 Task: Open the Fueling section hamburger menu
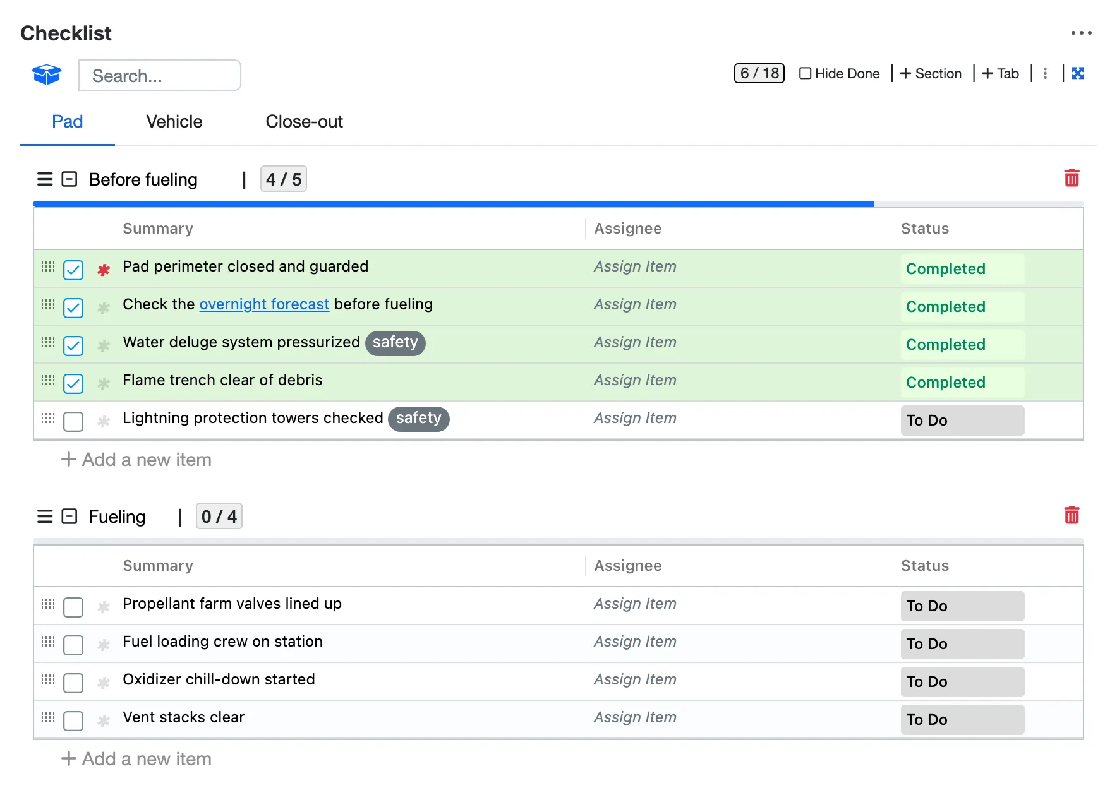coord(45,516)
